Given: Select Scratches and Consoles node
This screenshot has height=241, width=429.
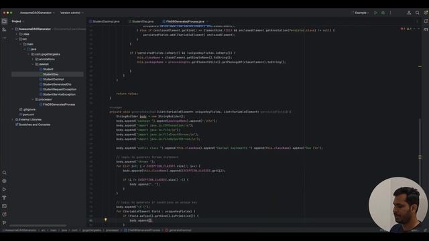Looking at the screenshot, I should (33, 125).
